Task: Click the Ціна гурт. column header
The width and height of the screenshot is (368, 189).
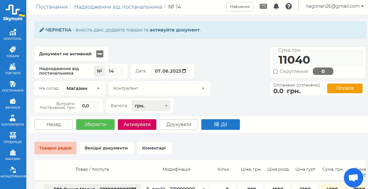Action: (x=306, y=169)
